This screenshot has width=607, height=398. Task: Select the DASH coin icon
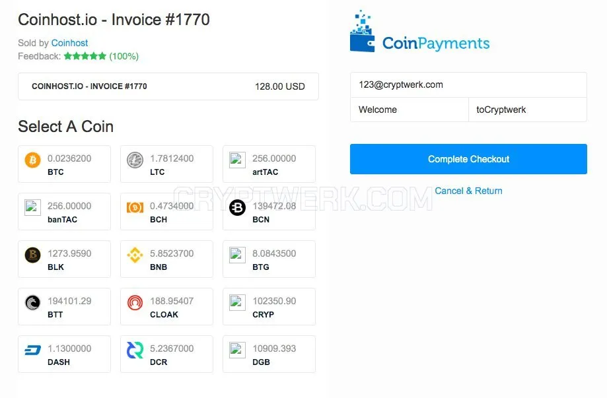32,350
